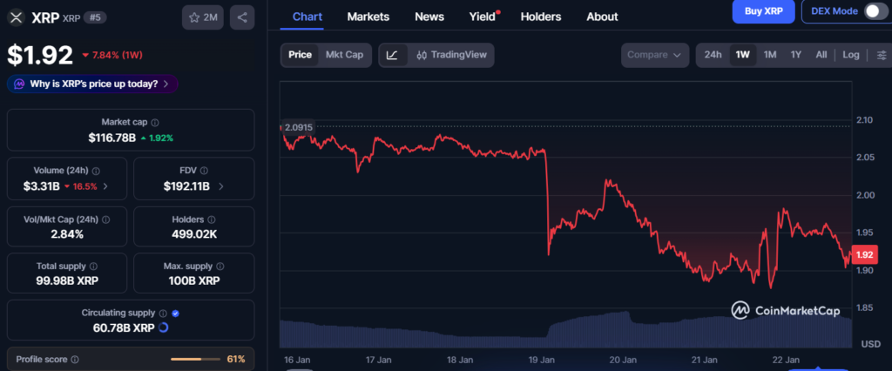Expand the Volume (24h) chevron
This screenshot has width=892, height=371.
tap(106, 186)
